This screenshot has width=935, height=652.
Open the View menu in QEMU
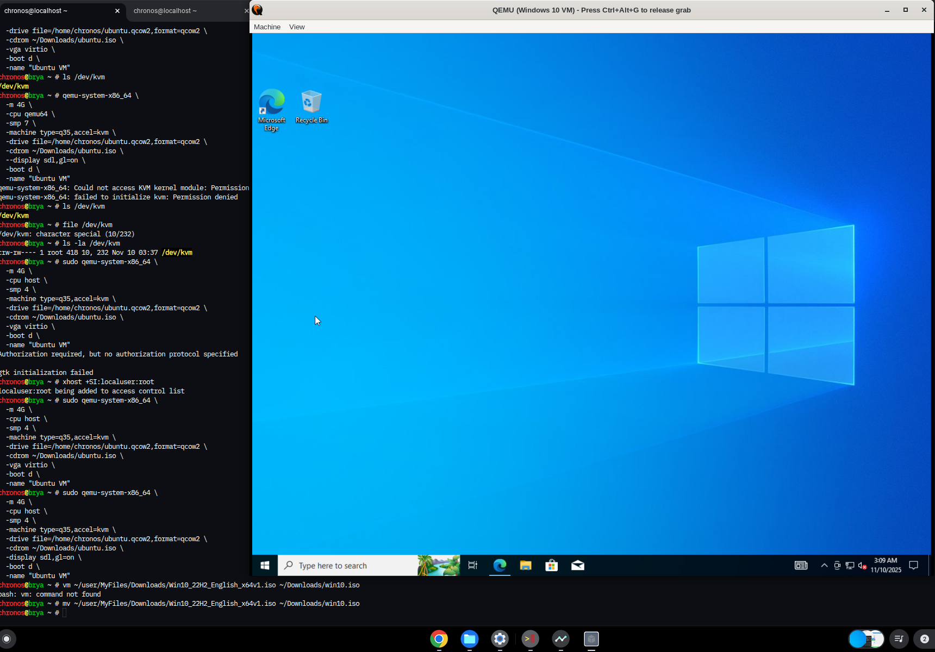[x=297, y=27]
